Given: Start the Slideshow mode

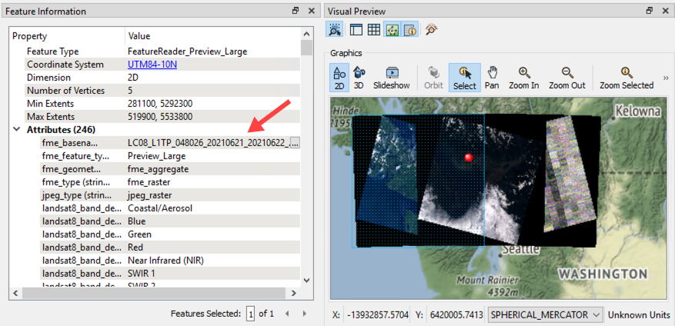Looking at the screenshot, I should [x=391, y=78].
